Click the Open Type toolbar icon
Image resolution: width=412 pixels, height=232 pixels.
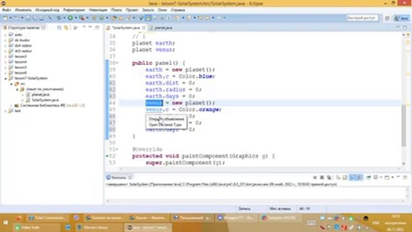[x=114, y=18]
